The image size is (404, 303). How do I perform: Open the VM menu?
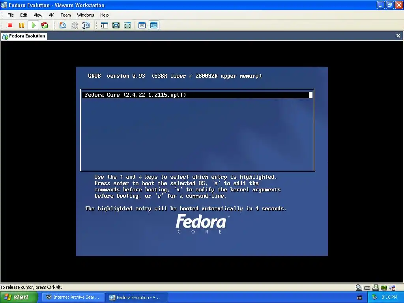point(52,15)
